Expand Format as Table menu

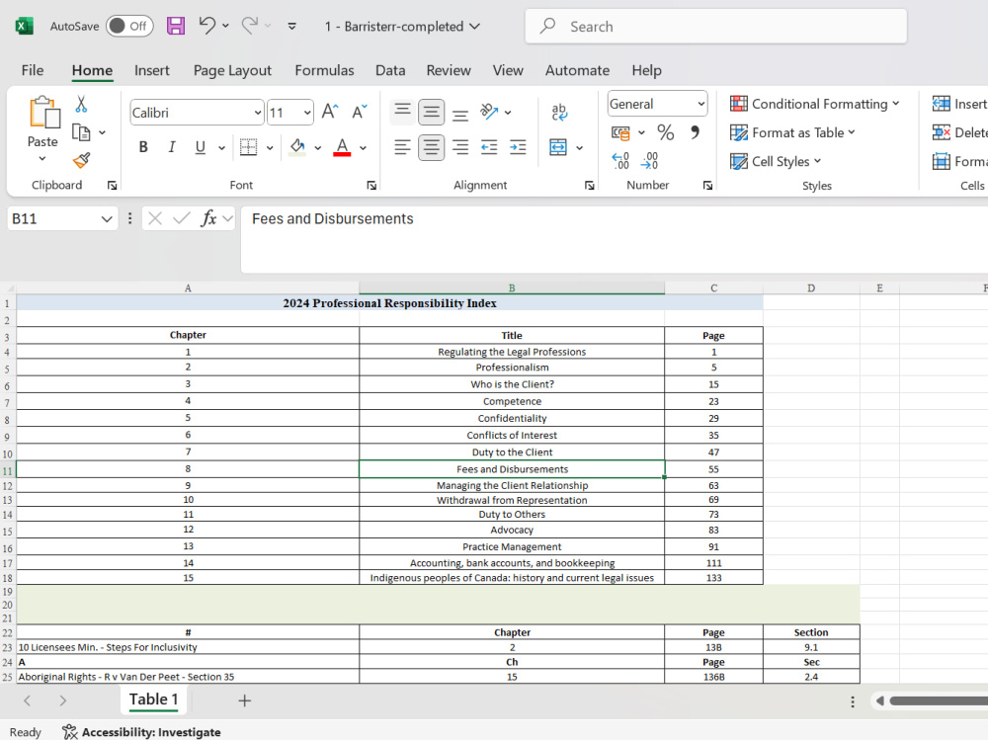click(792, 132)
